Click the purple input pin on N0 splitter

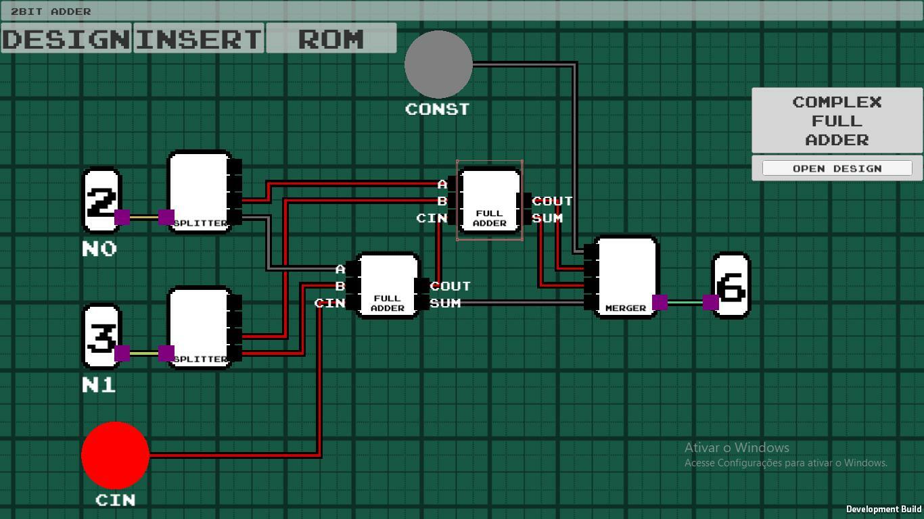(166, 218)
